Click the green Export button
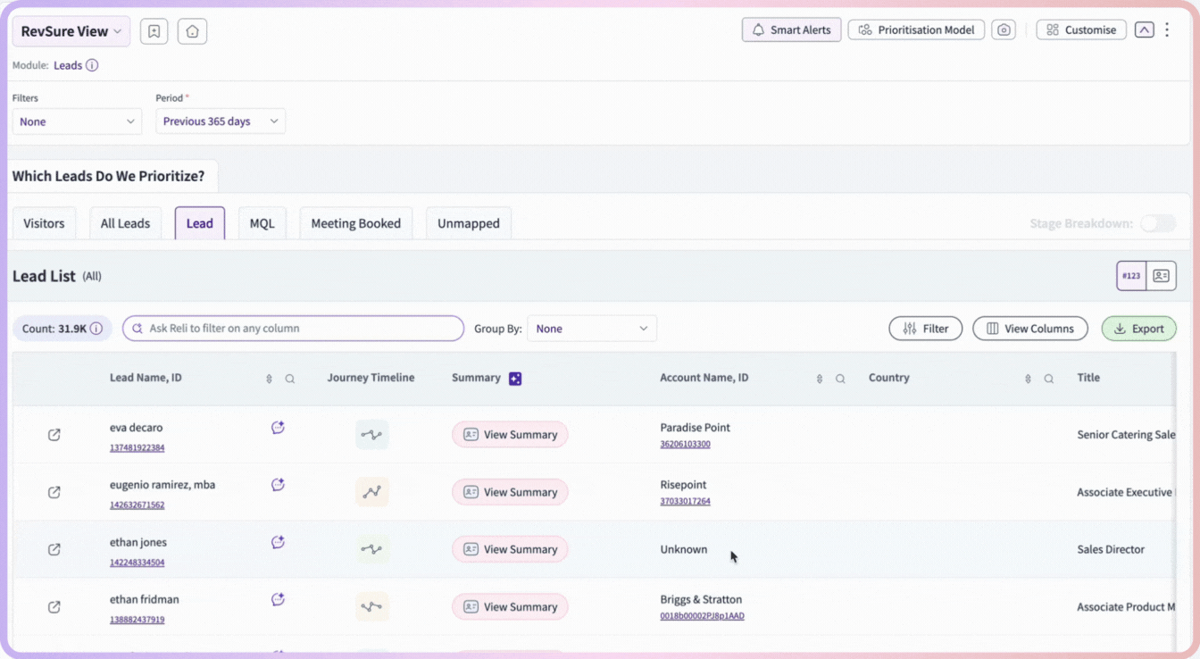Screen dimensions: 1200x659 point(1138,329)
